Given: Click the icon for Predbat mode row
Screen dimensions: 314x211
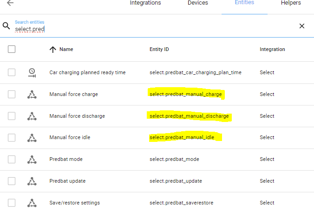Looking at the screenshot, I should 32,160.
